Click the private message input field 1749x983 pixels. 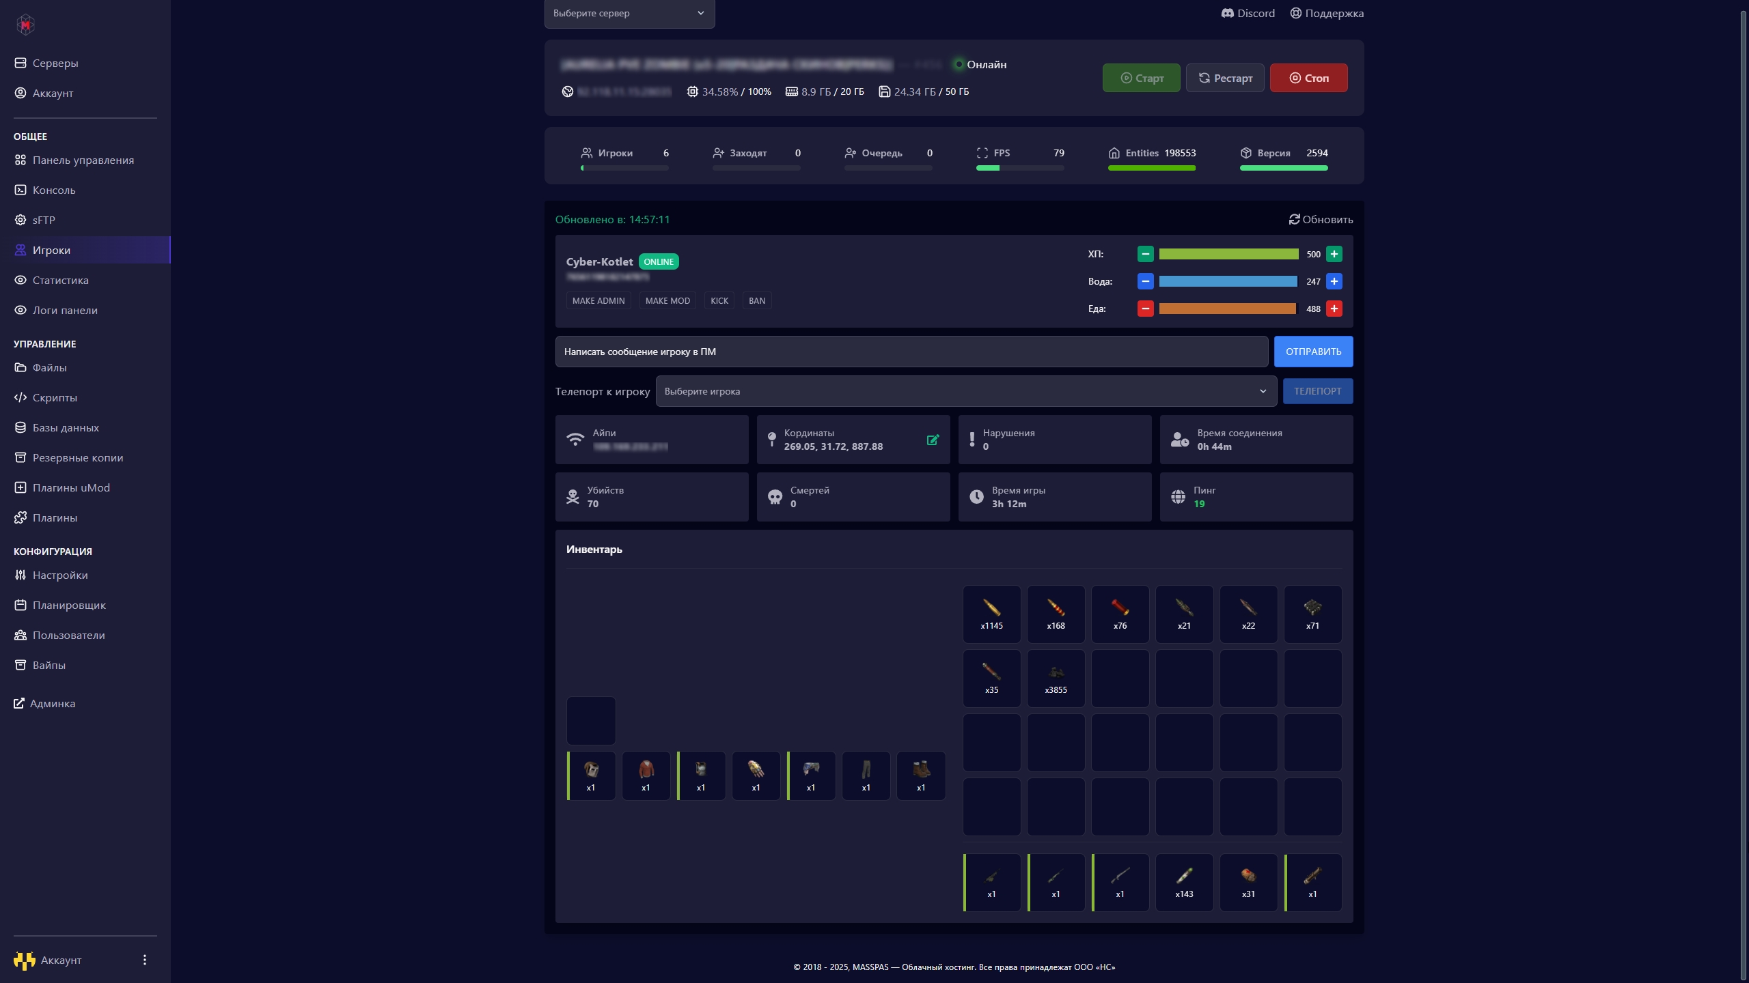pyautogui.click(x=911, y=352)
